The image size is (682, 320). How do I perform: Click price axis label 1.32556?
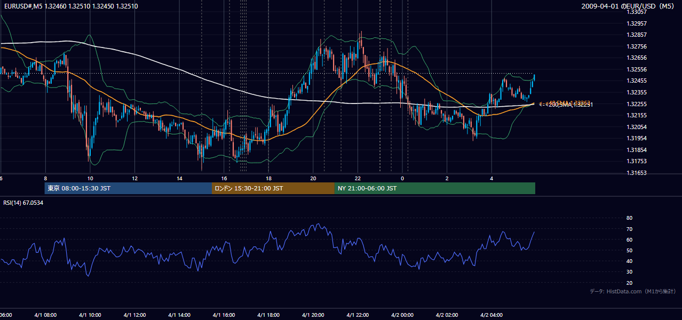pos(637,69)
